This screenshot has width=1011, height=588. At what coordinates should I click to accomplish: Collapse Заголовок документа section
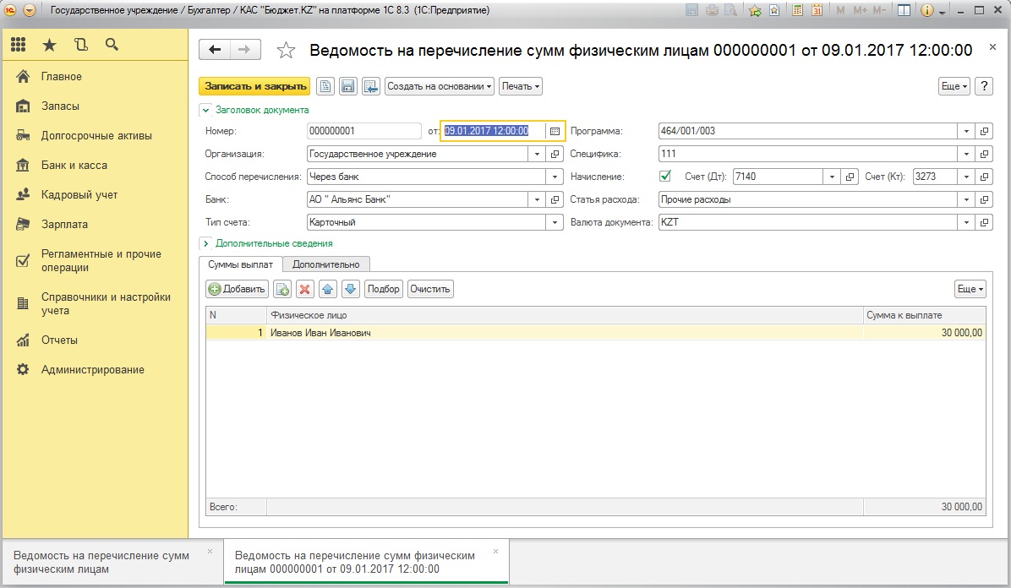[x=205, y=110]
